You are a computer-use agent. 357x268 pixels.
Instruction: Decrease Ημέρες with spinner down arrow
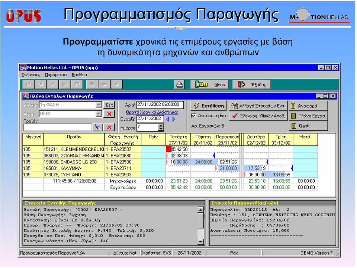point(161,129)
